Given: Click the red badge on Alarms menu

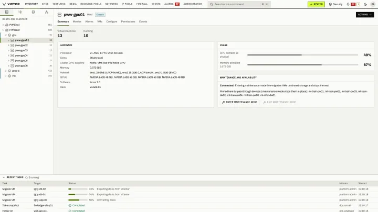Looking at the screenshot, I should tap(177, 4).
